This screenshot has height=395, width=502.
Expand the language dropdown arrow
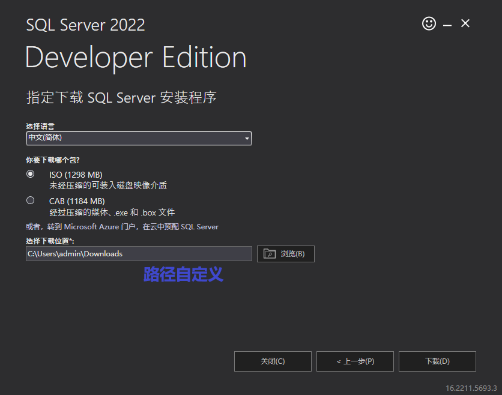pos(246,139)
